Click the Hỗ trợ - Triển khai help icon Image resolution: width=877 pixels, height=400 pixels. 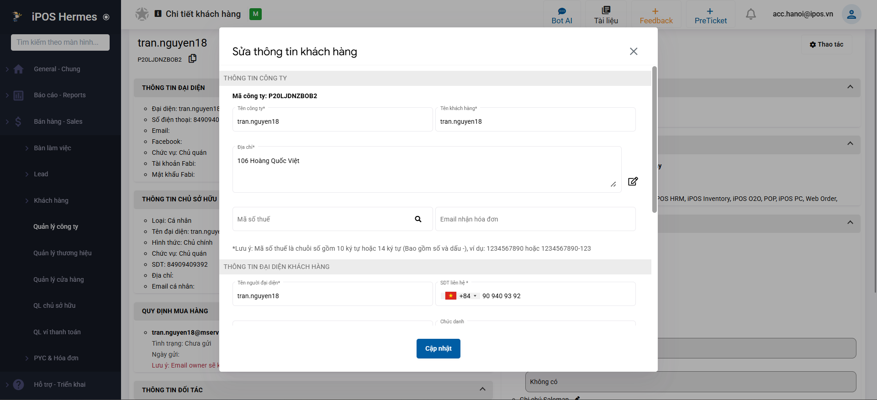[18, 384]
